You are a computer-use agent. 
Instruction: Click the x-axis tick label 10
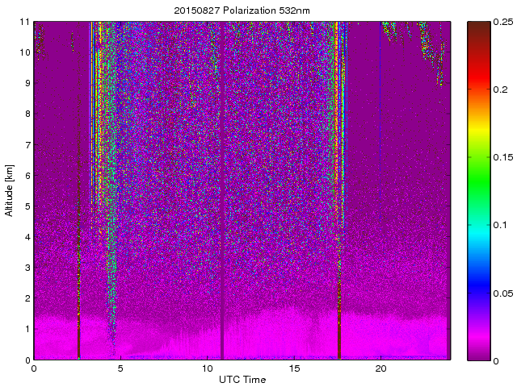[207, 368]
